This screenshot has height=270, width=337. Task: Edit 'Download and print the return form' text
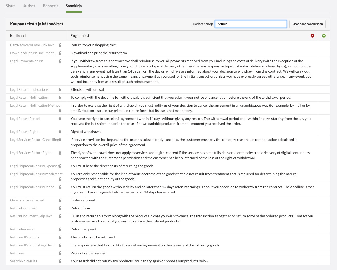click(x=99, y=53)
